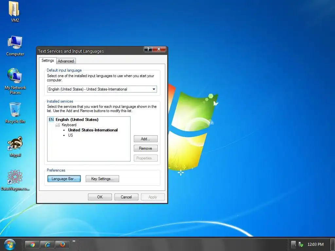Cancel the Text Services dialog
The height and width of the screenshot is (251, 335).
[x=126, y=197]
